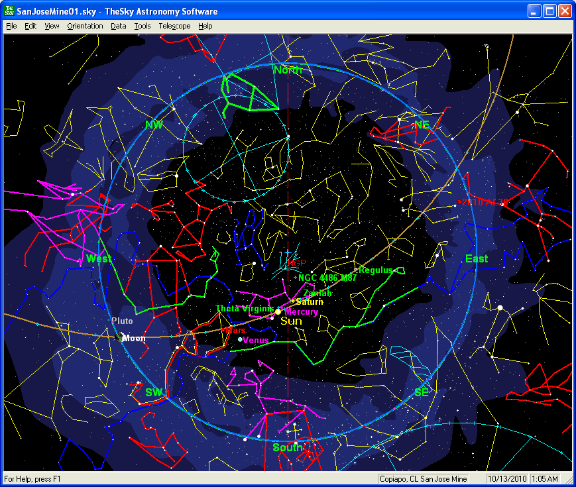Click the Venus planet marker

240,339
